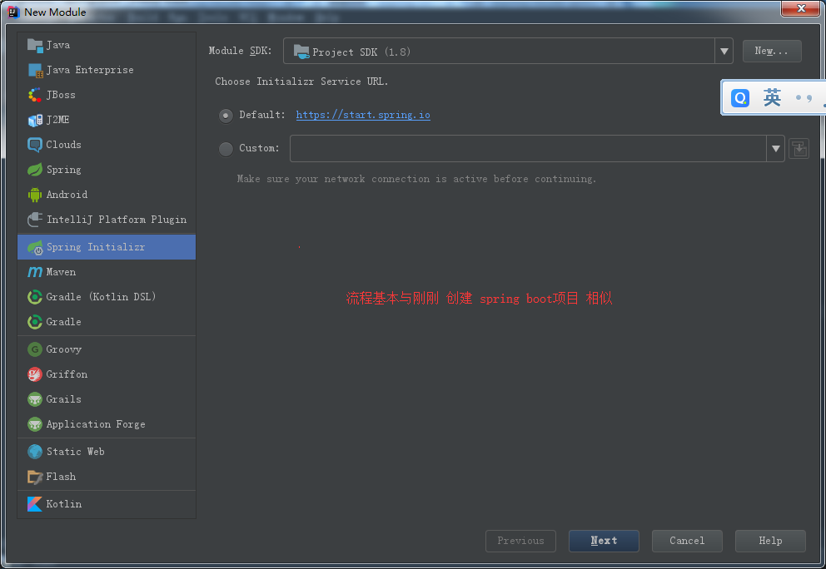Pick the plain Gradle icon

(35, 322)
